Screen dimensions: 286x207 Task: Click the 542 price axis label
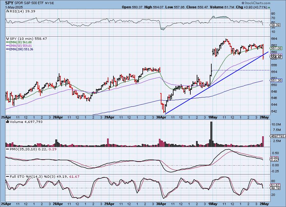274,111
